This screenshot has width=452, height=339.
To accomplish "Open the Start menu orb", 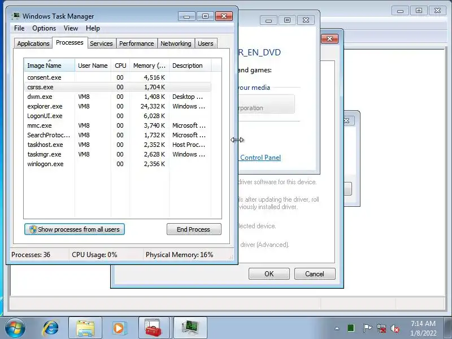I will (x=15, y=328).
